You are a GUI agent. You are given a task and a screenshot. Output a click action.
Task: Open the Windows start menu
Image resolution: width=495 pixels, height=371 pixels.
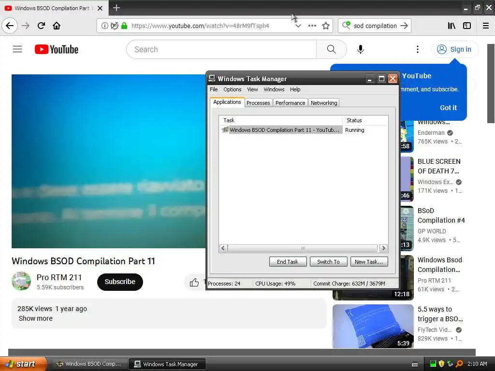coord(22,364)
